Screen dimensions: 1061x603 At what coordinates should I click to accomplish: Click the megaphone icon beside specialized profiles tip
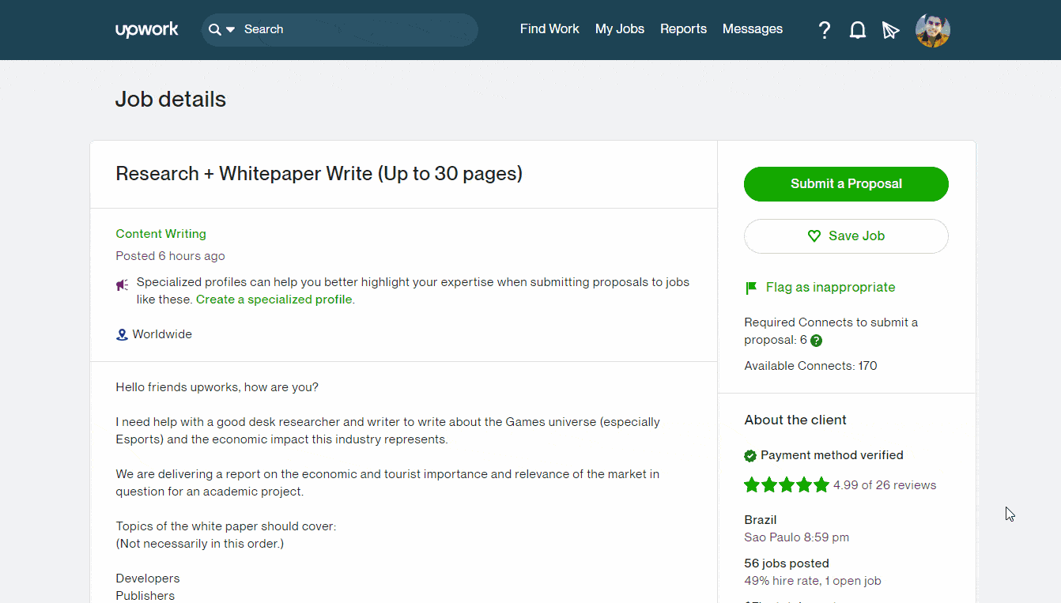point(122,285)
